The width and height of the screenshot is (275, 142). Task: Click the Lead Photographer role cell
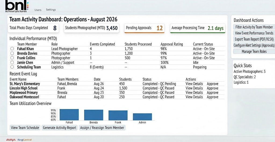[x=64, y=49]
